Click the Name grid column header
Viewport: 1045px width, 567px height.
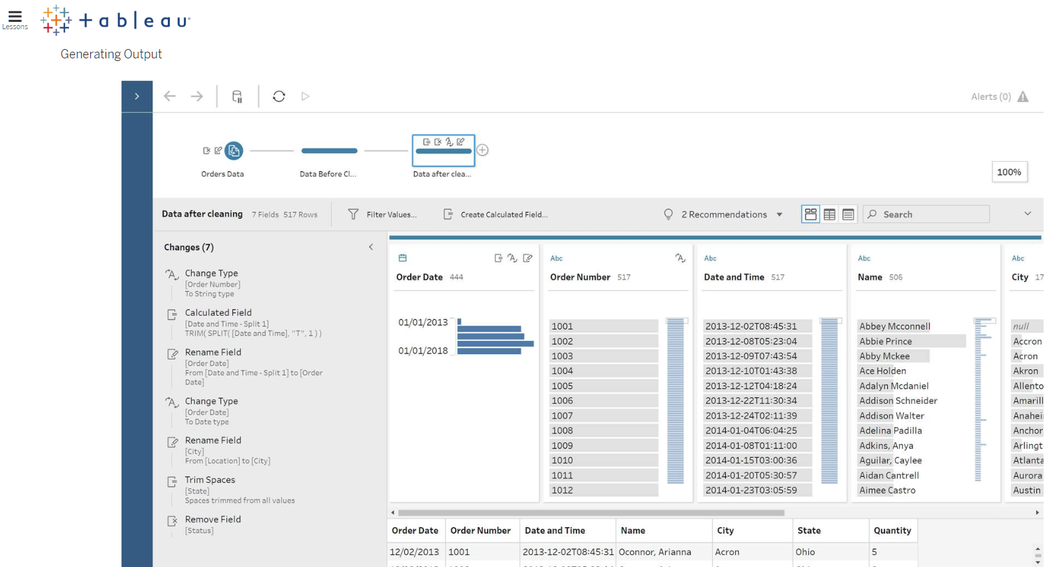tap(663, 531)
